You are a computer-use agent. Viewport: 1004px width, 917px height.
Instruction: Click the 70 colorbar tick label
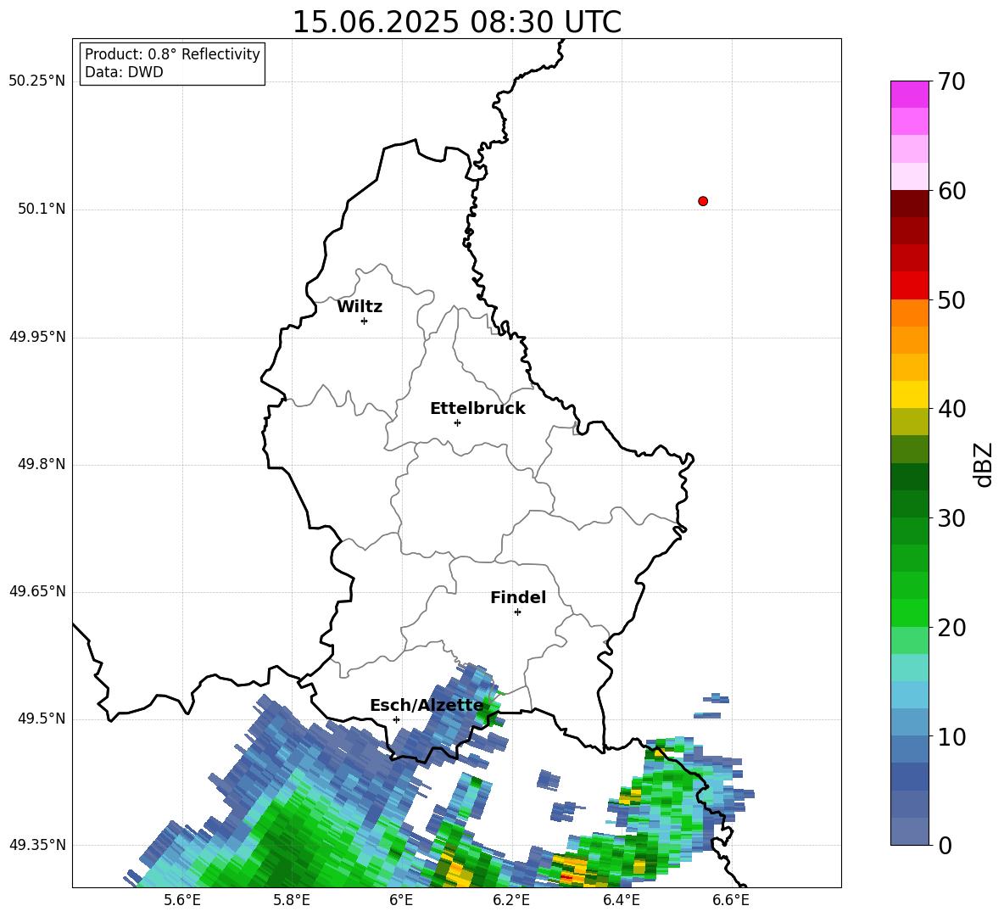click(x=951, y=81)
